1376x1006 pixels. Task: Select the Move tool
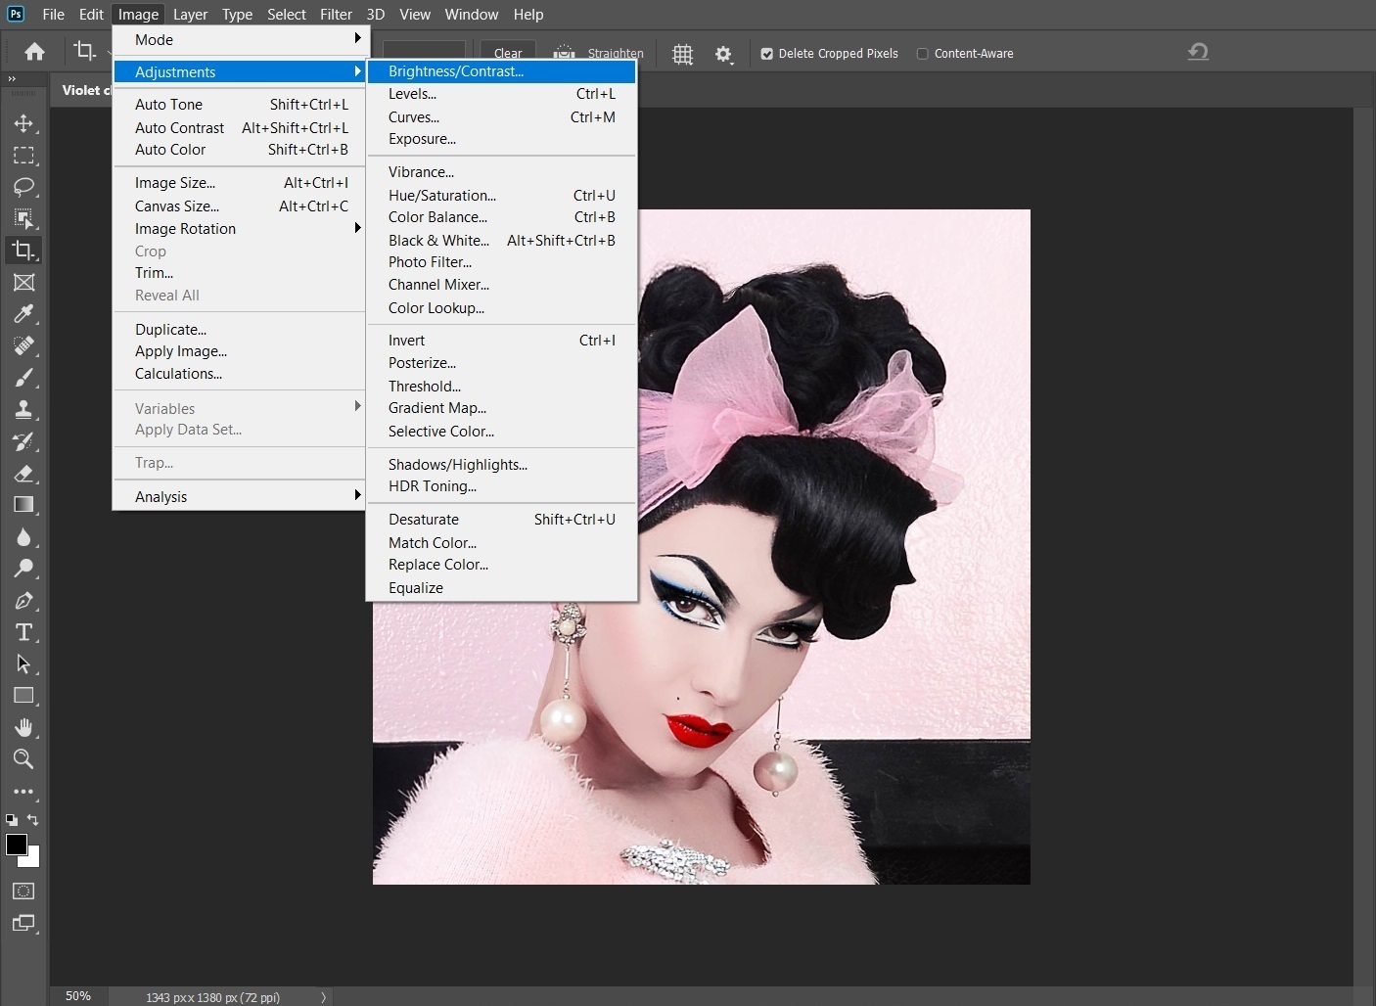(23, 123)
